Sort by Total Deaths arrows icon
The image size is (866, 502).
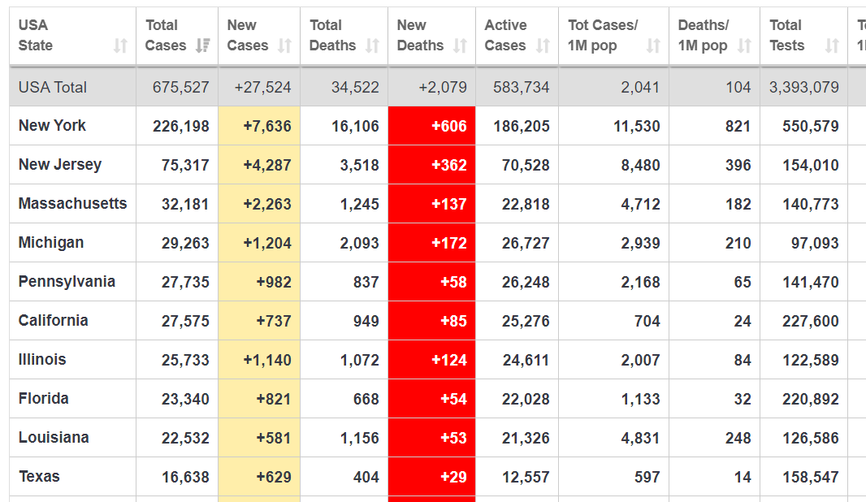pyautogui.click(x=372, y=45)
